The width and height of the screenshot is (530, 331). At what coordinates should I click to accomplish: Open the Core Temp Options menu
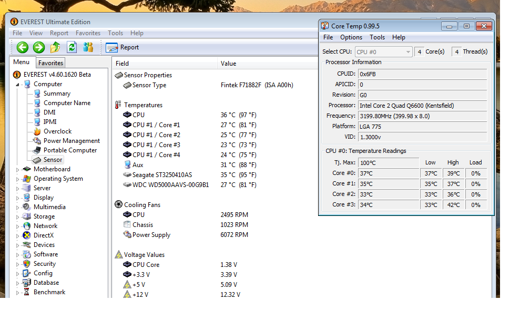pos(351,37)
